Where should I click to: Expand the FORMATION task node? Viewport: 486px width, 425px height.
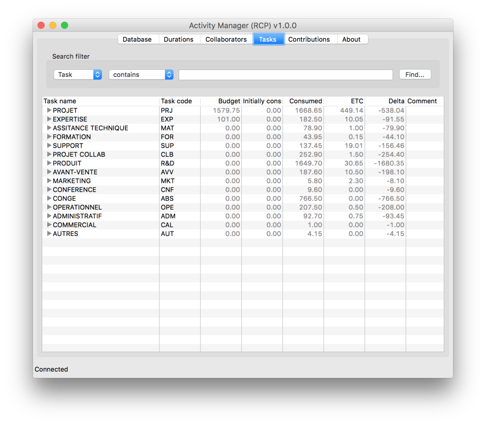49,136
